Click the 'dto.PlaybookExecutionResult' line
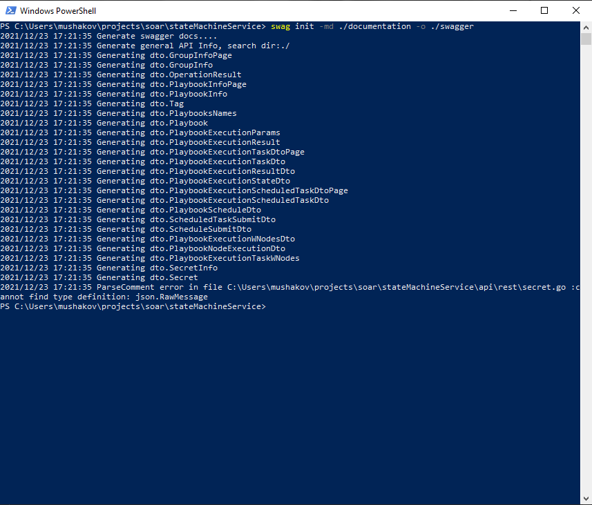The height and width of the screenshot is (505, 592). [x=140, y=142]
